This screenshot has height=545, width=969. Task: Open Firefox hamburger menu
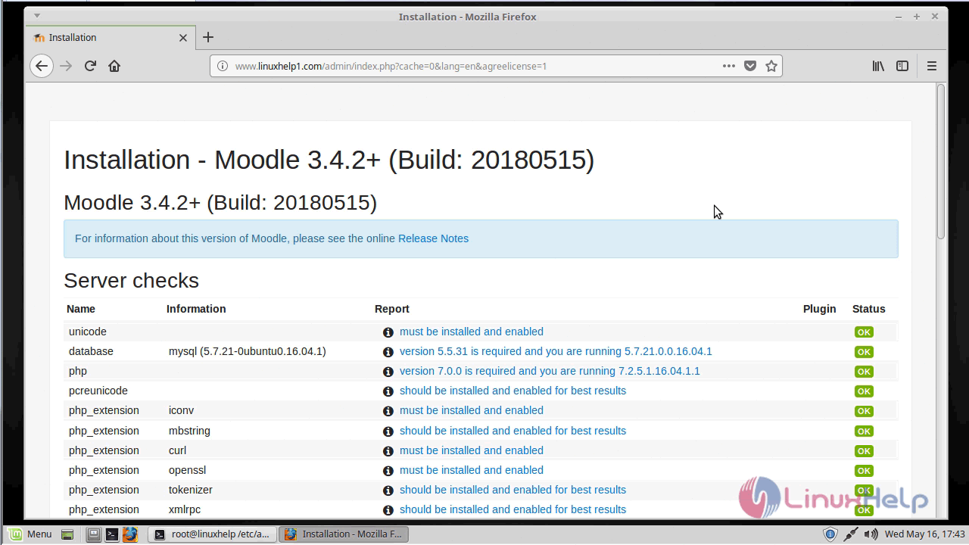point(932,66)
